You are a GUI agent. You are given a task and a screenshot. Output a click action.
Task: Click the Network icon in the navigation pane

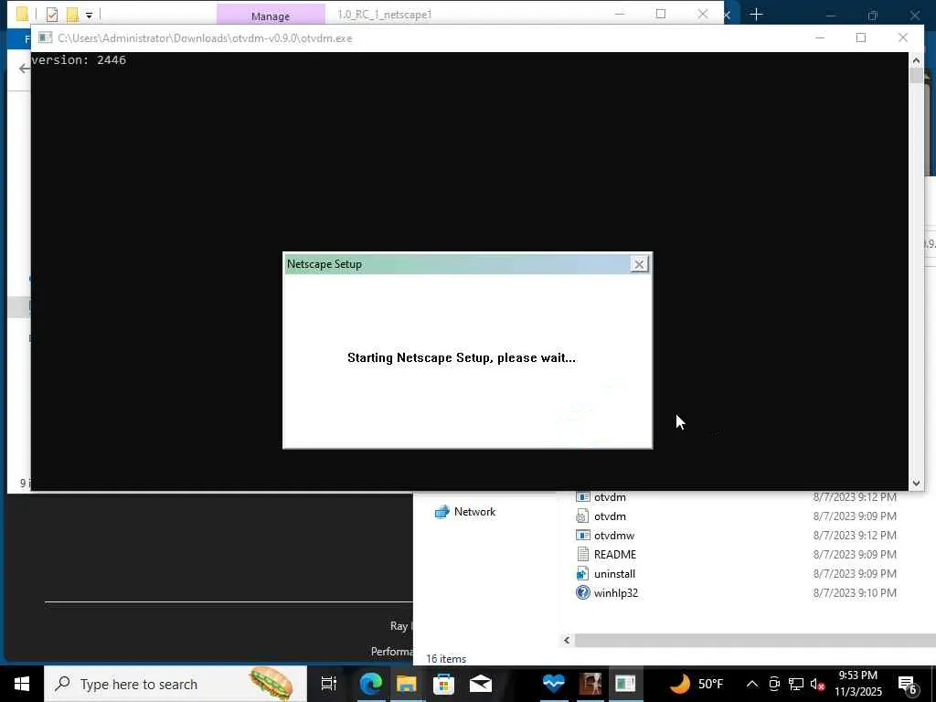click(441, 512)
